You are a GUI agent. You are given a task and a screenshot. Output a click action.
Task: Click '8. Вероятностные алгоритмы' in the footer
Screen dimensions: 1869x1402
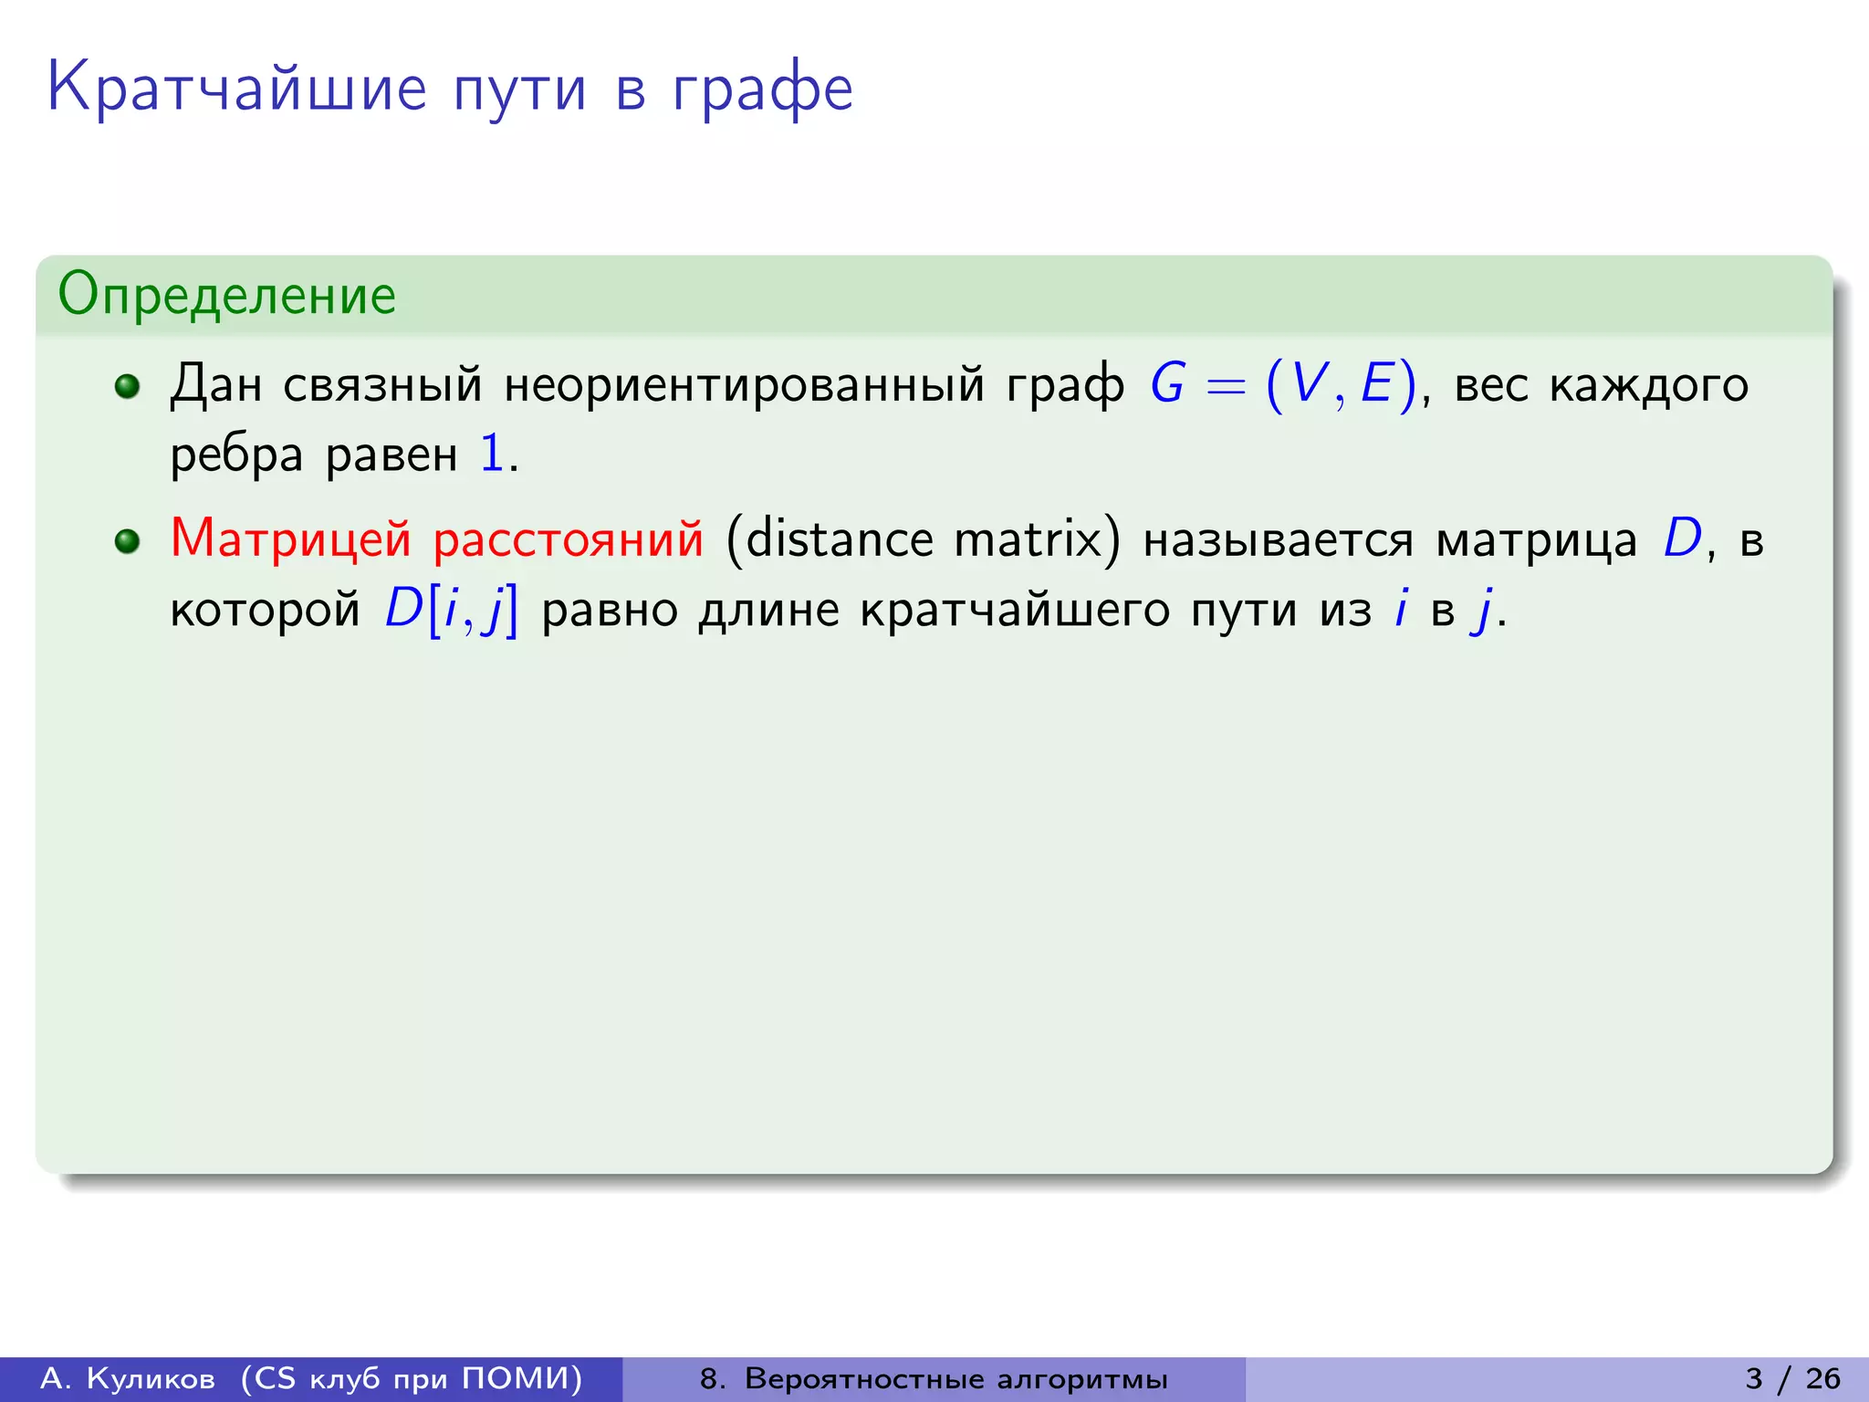click(934, 1378)
